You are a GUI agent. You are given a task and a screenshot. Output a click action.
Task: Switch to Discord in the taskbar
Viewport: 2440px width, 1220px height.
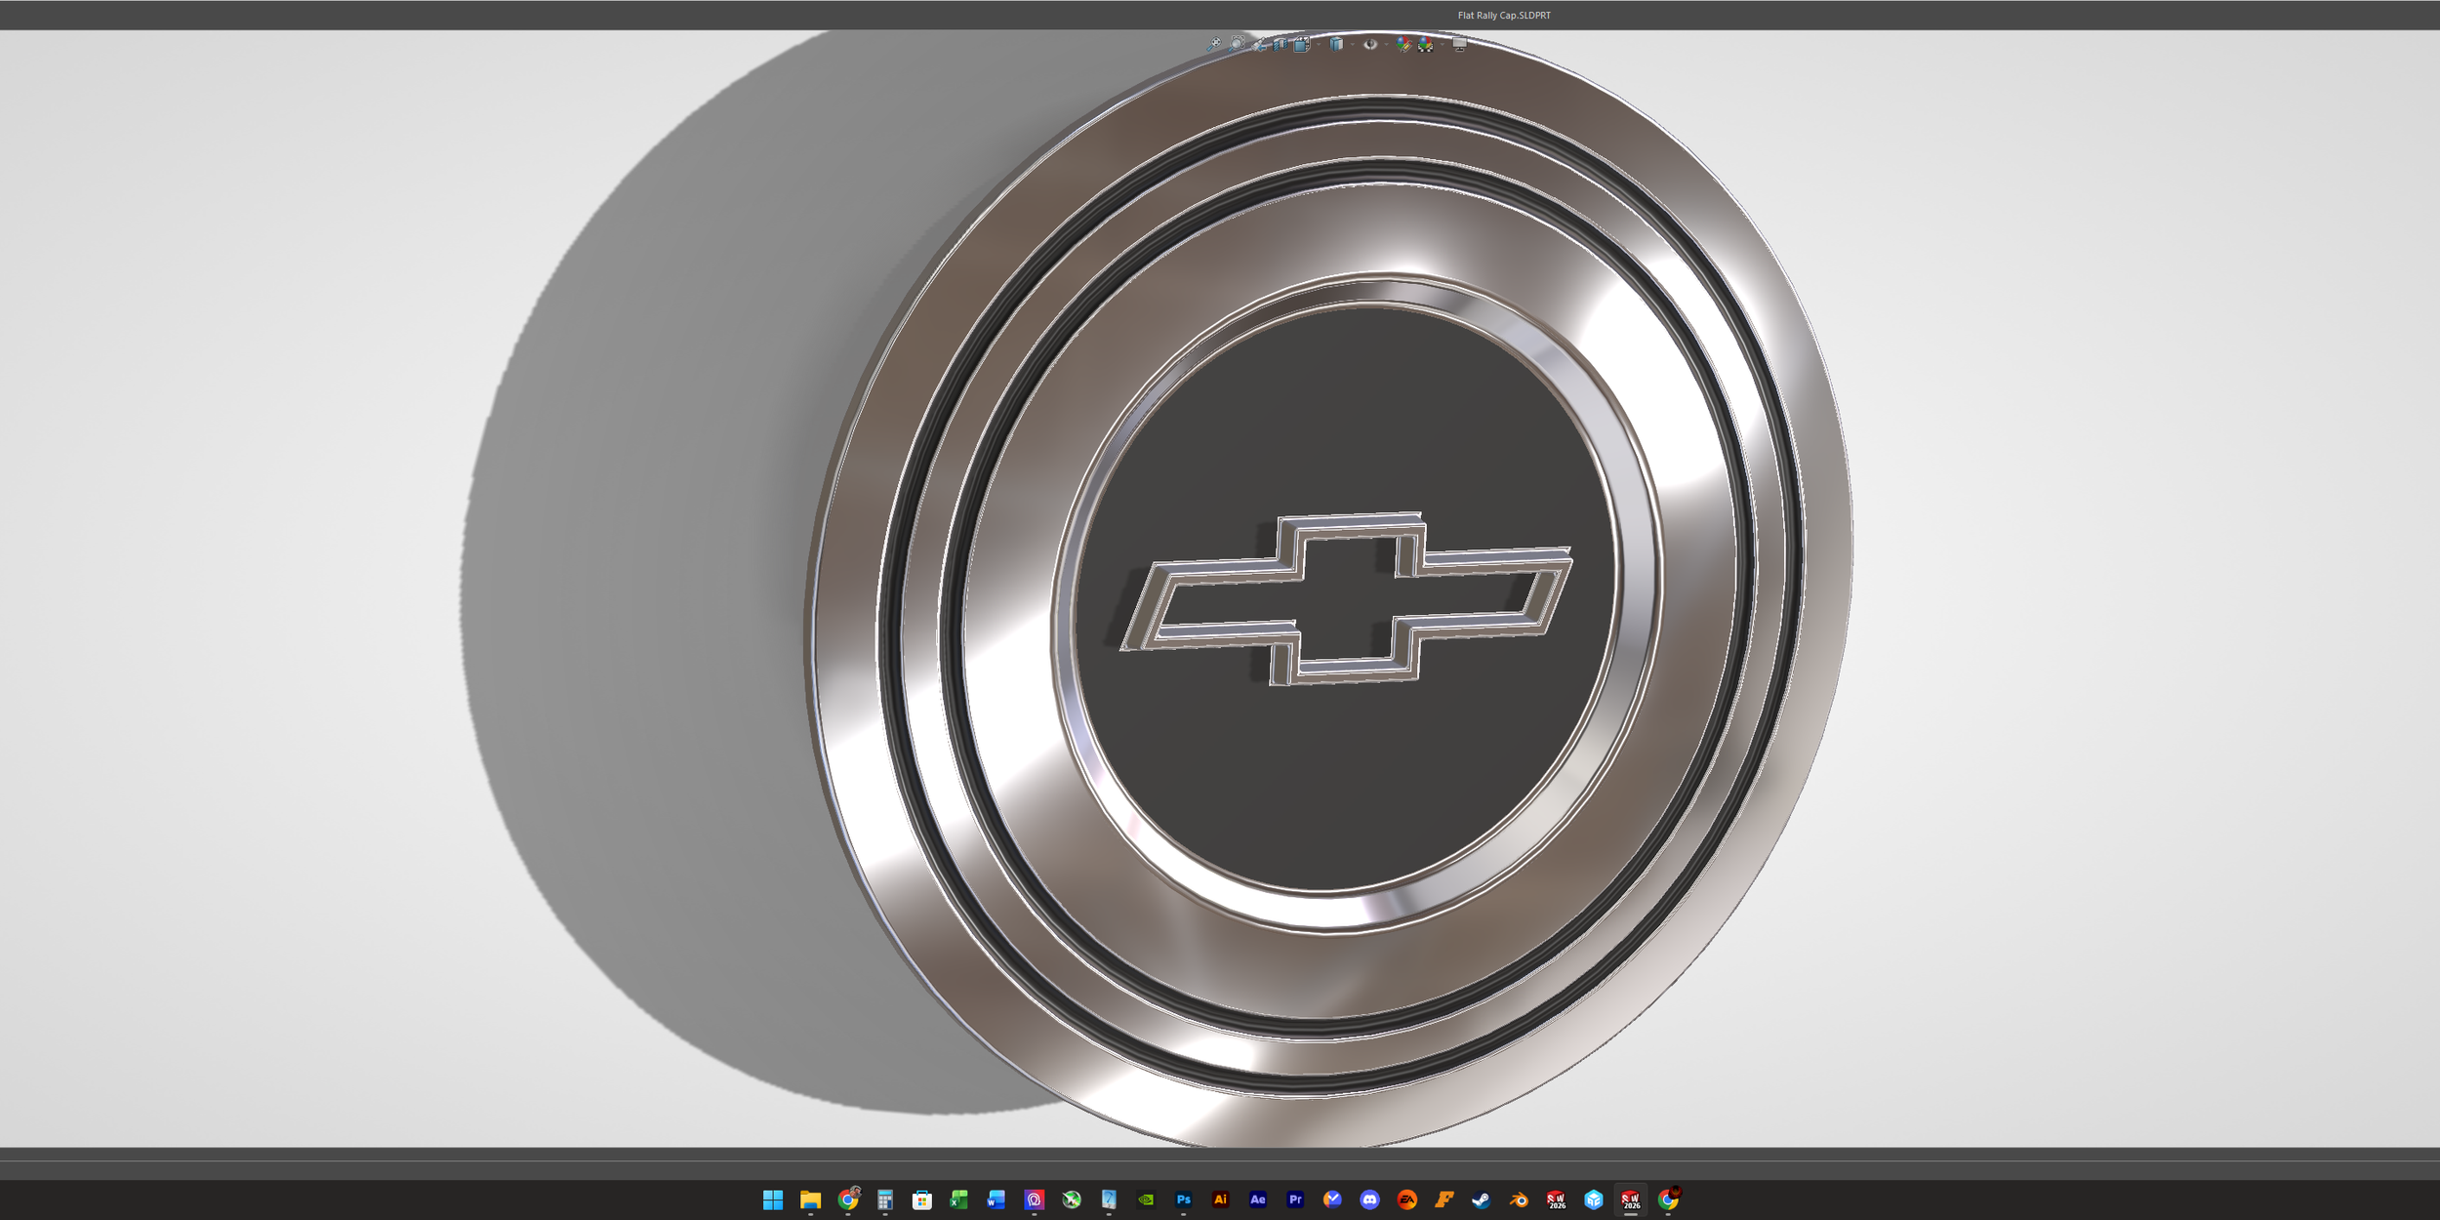click(1370, 1200)
